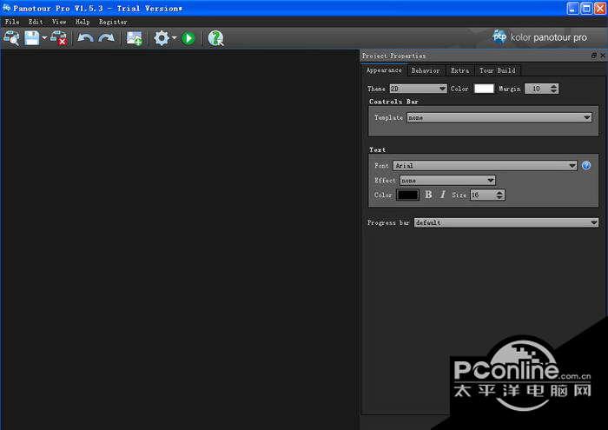Undo the last action
This screenshot has height=430, width=608.
(85, 38)
